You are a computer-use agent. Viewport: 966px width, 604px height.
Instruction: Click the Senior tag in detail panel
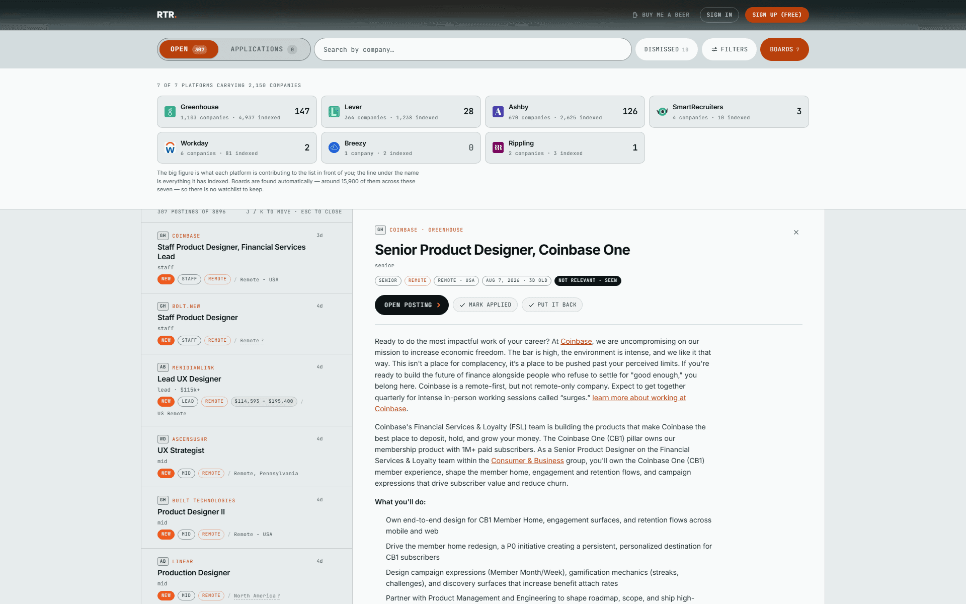point(388,280)
